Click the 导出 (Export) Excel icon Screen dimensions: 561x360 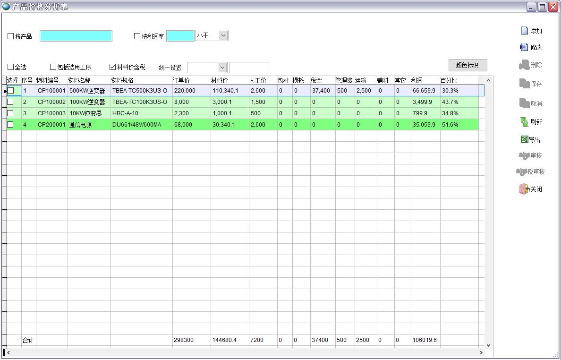coord(524,139)
